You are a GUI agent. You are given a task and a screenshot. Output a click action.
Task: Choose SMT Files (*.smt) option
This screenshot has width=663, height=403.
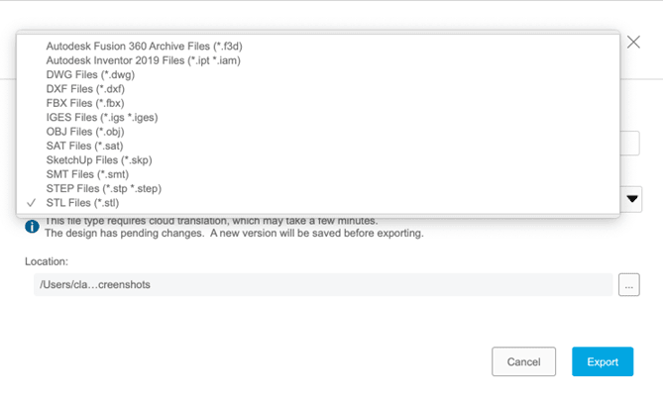click(86, 174)
